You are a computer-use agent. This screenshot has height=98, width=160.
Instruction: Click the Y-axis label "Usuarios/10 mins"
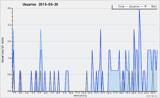[x=2, y=50]
